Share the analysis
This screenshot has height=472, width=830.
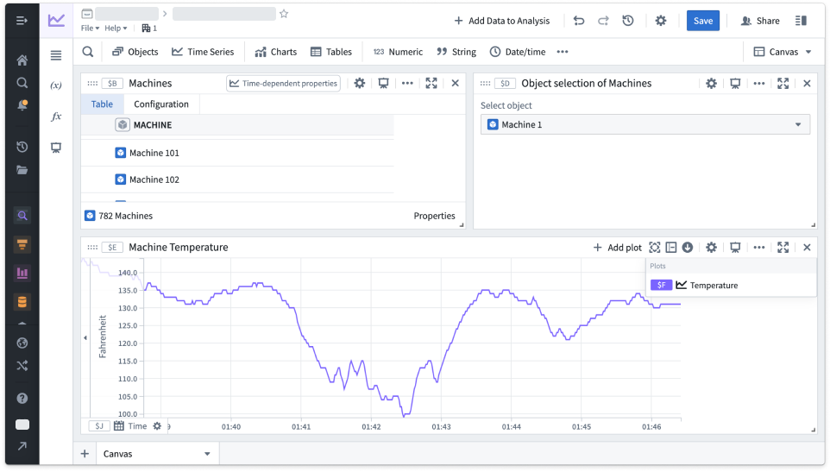click(x=760, y=21)
